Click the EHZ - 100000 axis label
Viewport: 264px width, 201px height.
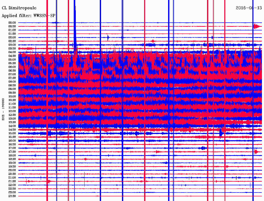point(3,109)
